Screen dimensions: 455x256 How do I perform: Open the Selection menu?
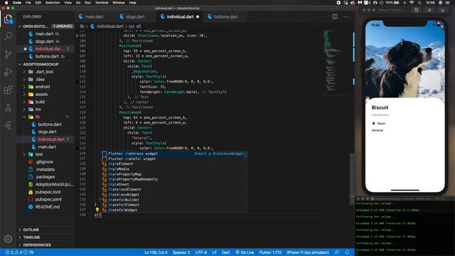53,3
